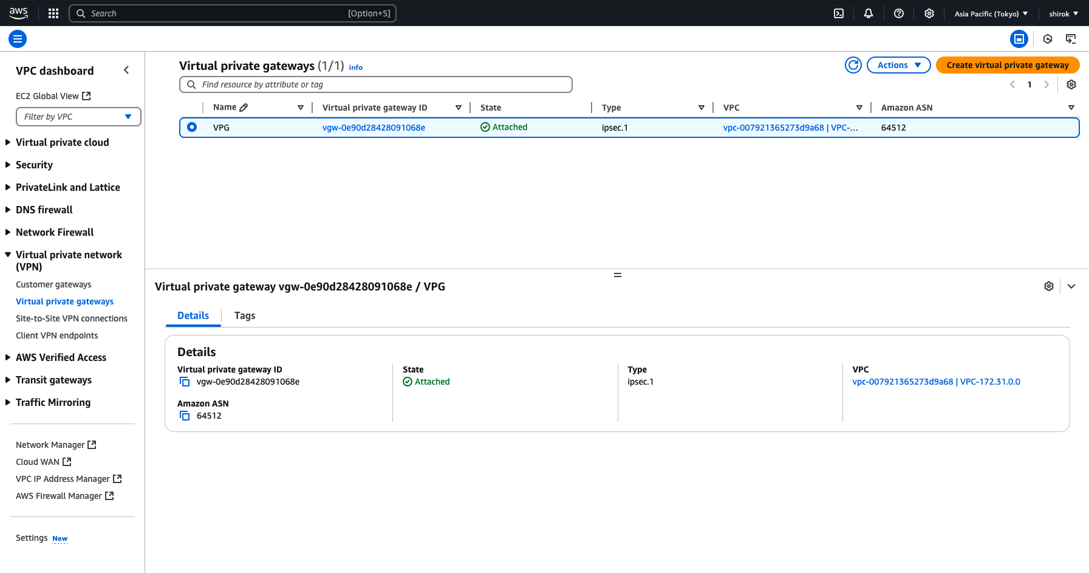The height and width of the screenshot is (573, 1089).
Task: Open Site-to-Site VPN connections page
Action: click(x=71, y=318)
